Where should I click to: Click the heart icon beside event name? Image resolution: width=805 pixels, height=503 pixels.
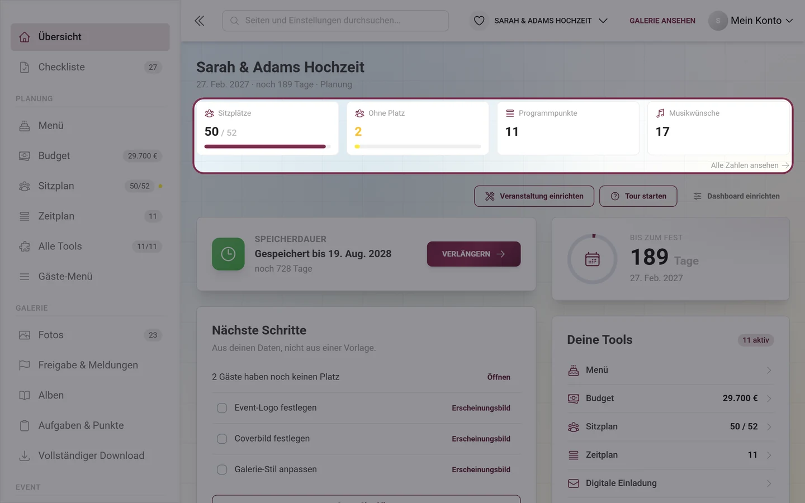(479, 21)
